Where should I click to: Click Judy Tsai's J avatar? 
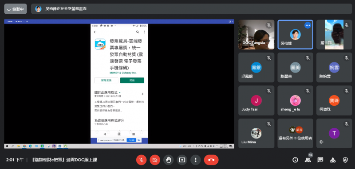click(x=256, y=100)
